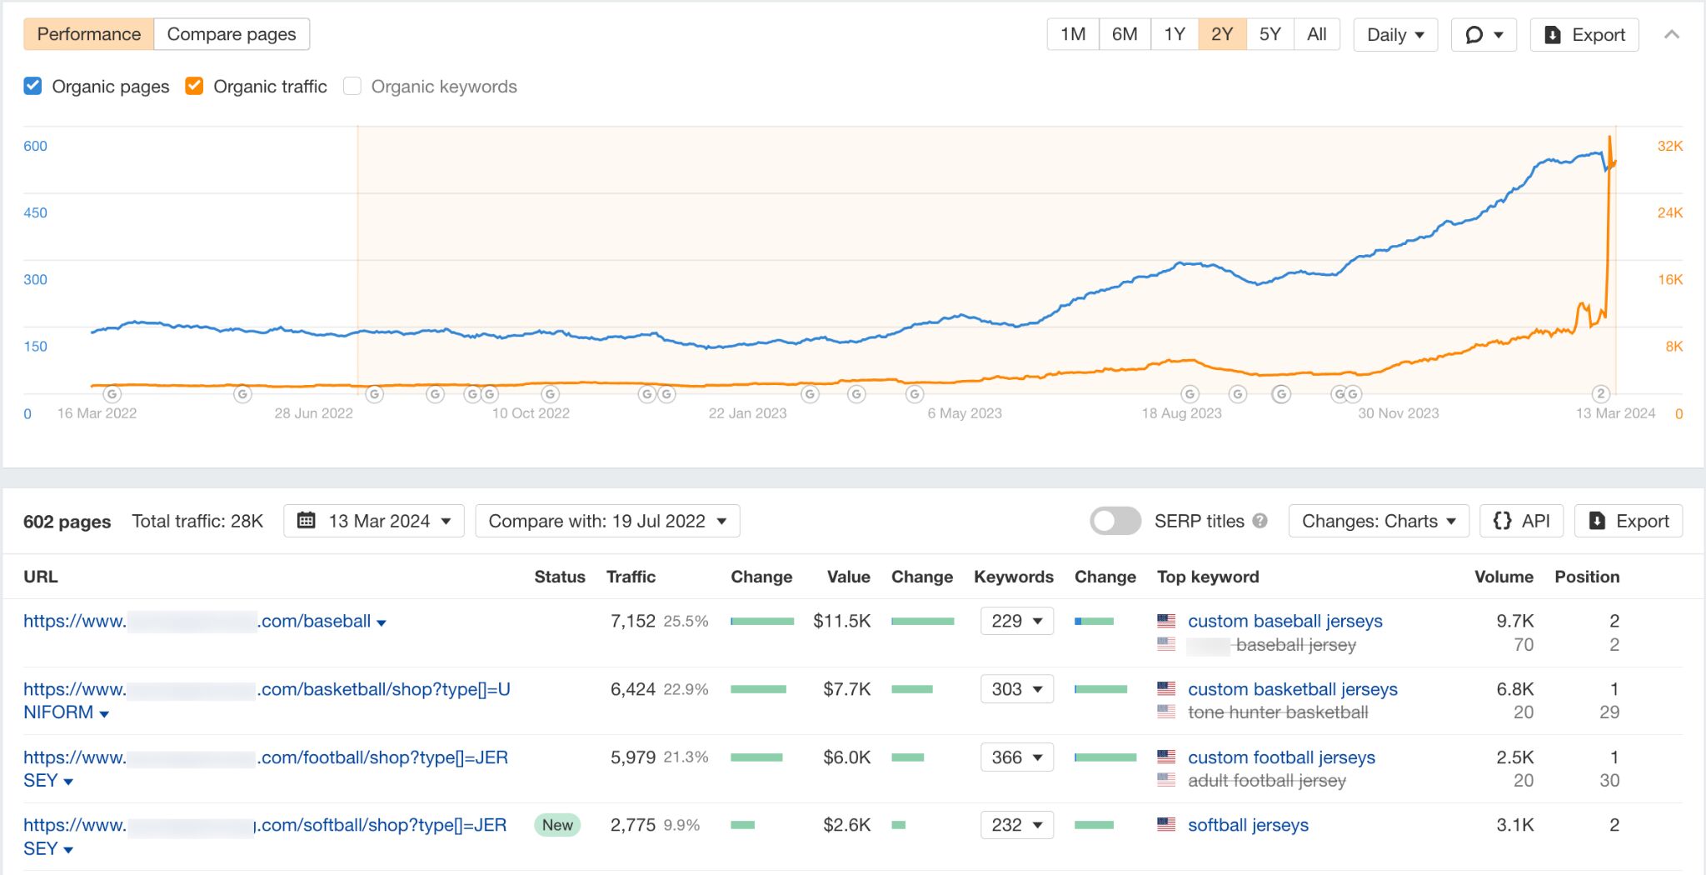Click the Export icon in the pages table
The image size is (1706, 875).
pyautogui.click(x=1628, y=520)
